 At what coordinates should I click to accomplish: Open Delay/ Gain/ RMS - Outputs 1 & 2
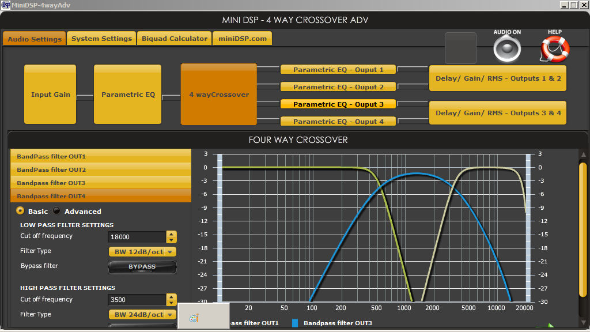point(498,78)
